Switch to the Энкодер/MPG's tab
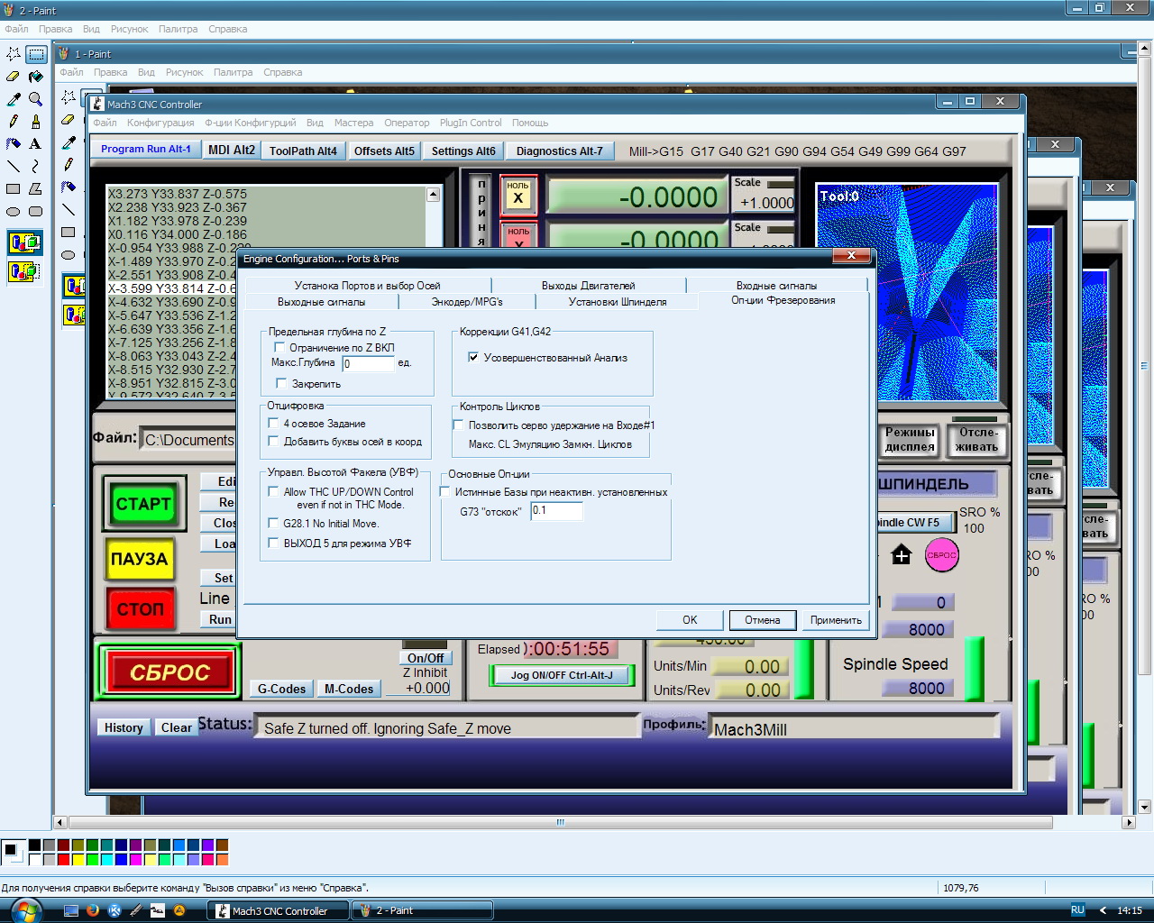Screen dimensions: 1154x923 (x=467, y=302)
